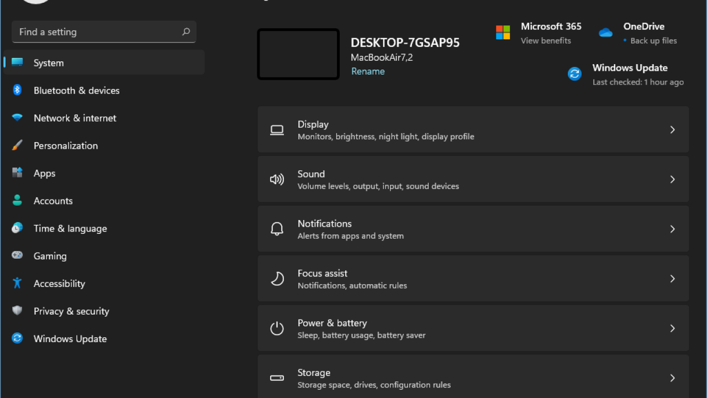Select the Apps category in sidebar
Screen dimensions: 707x398
click(44, 173)
